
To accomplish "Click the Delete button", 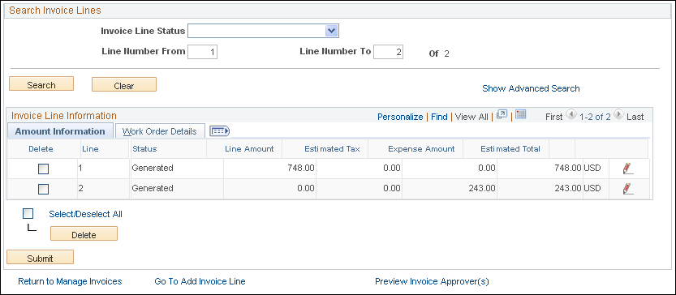I will click(x=84, y=234).
